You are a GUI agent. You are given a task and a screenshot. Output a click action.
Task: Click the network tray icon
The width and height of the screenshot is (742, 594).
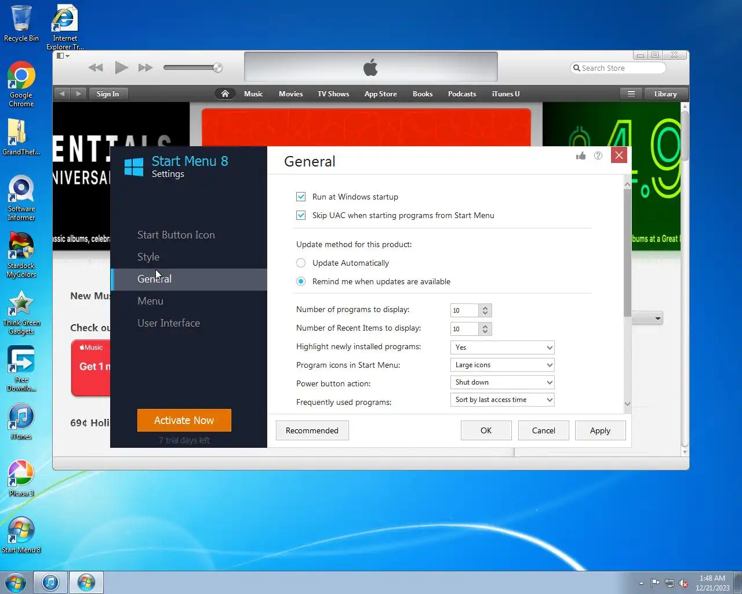pyautogui.click(x=670, y=583)
